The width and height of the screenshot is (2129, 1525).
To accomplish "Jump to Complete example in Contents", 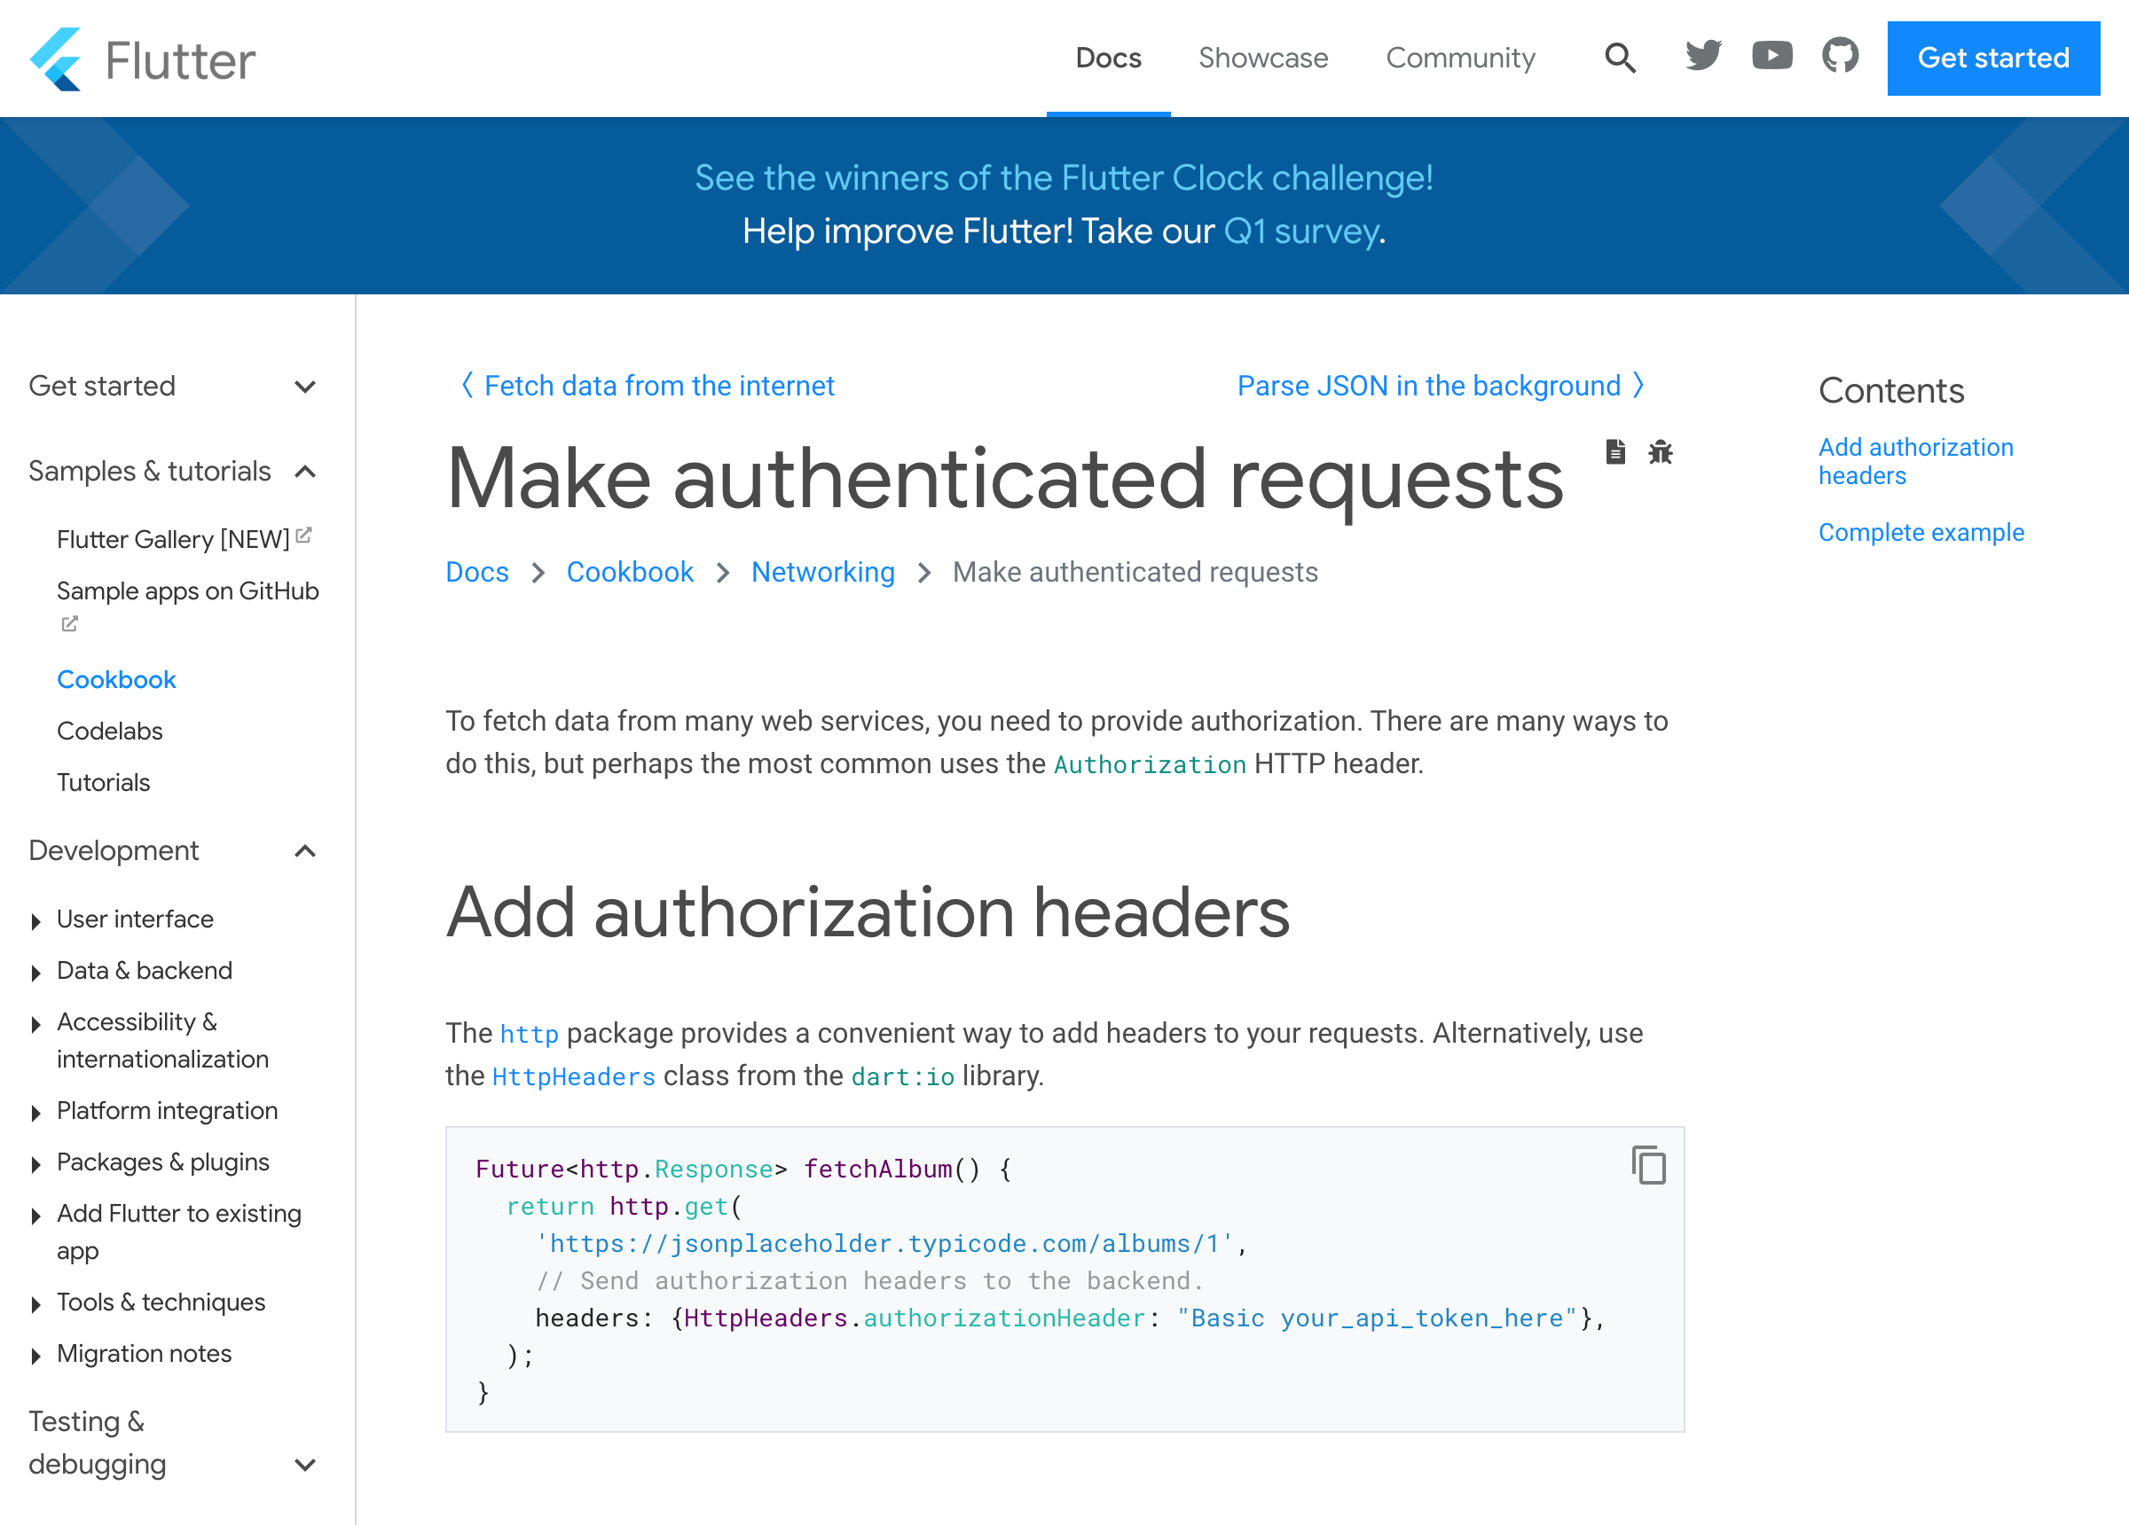I will pos(1921,533).
